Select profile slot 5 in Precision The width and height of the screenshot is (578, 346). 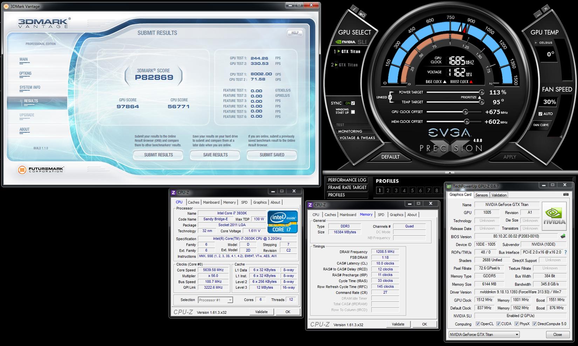click(x=412, y=190)
